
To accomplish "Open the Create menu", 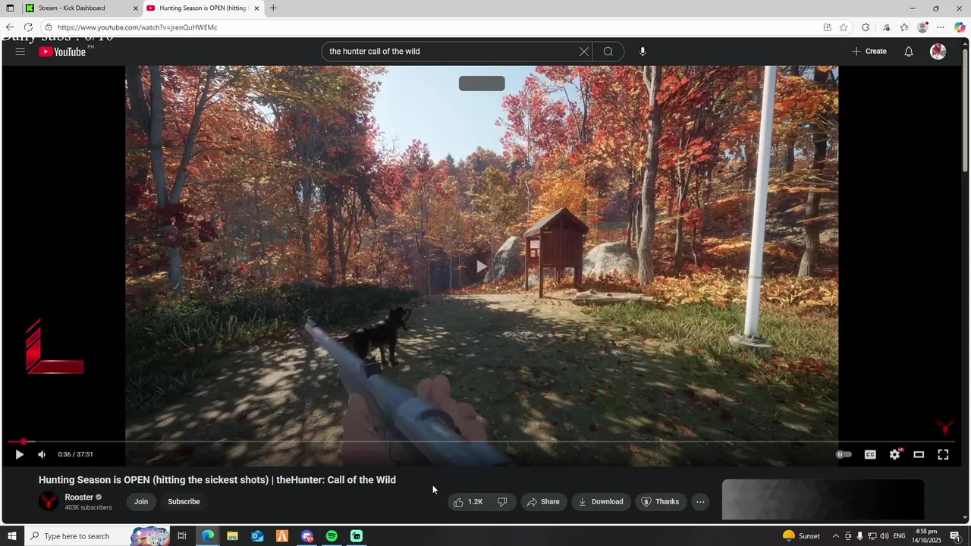I will (x=869, y=52).
